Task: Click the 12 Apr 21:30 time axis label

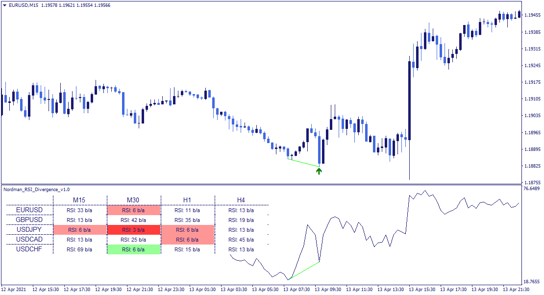Action: tap(140, 290)
